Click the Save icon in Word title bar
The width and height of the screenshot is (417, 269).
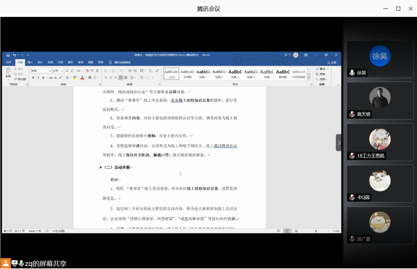pos(8,55)
